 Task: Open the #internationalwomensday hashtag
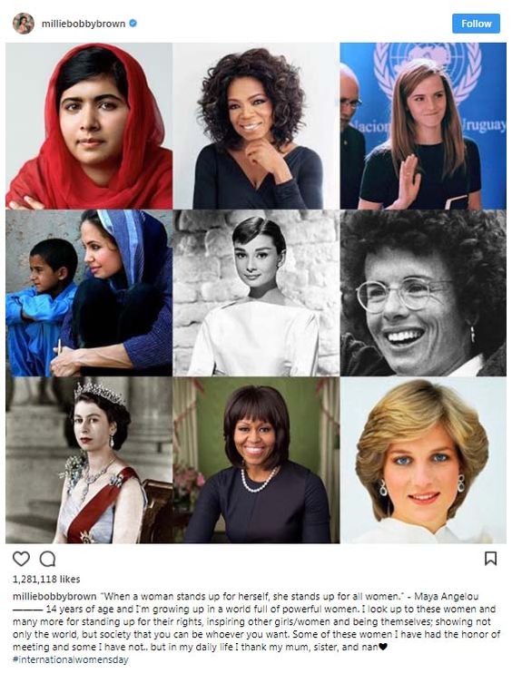coord(71,659)
